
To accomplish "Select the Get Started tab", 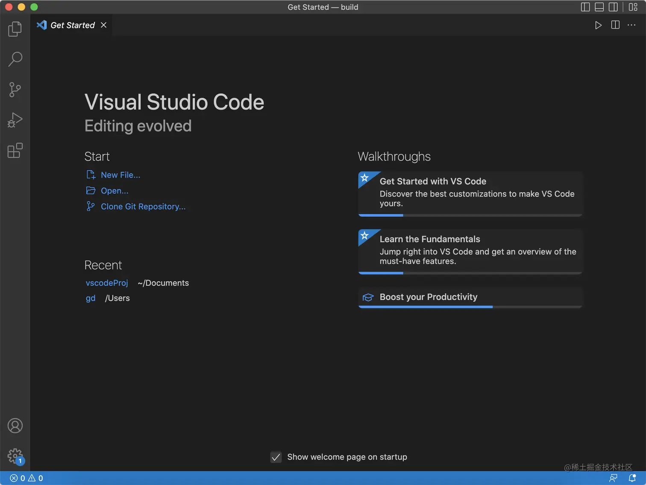I will (x=72, y=25).
